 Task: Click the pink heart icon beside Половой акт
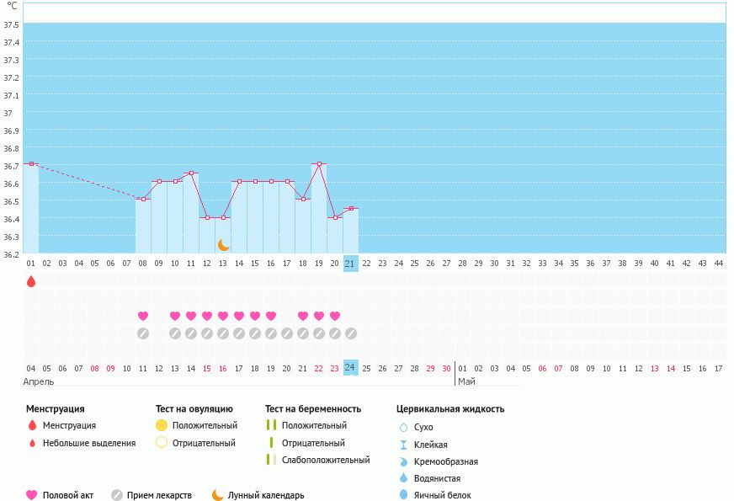32,495
